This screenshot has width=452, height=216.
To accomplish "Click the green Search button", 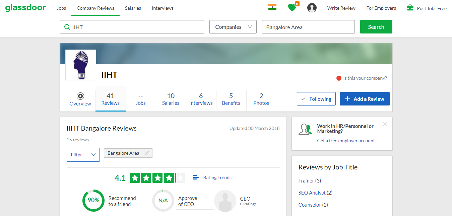I will (x=376, y=26).
